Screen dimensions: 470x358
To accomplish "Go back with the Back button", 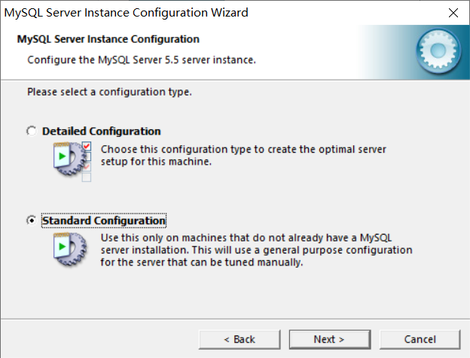I will click(239, 339).
